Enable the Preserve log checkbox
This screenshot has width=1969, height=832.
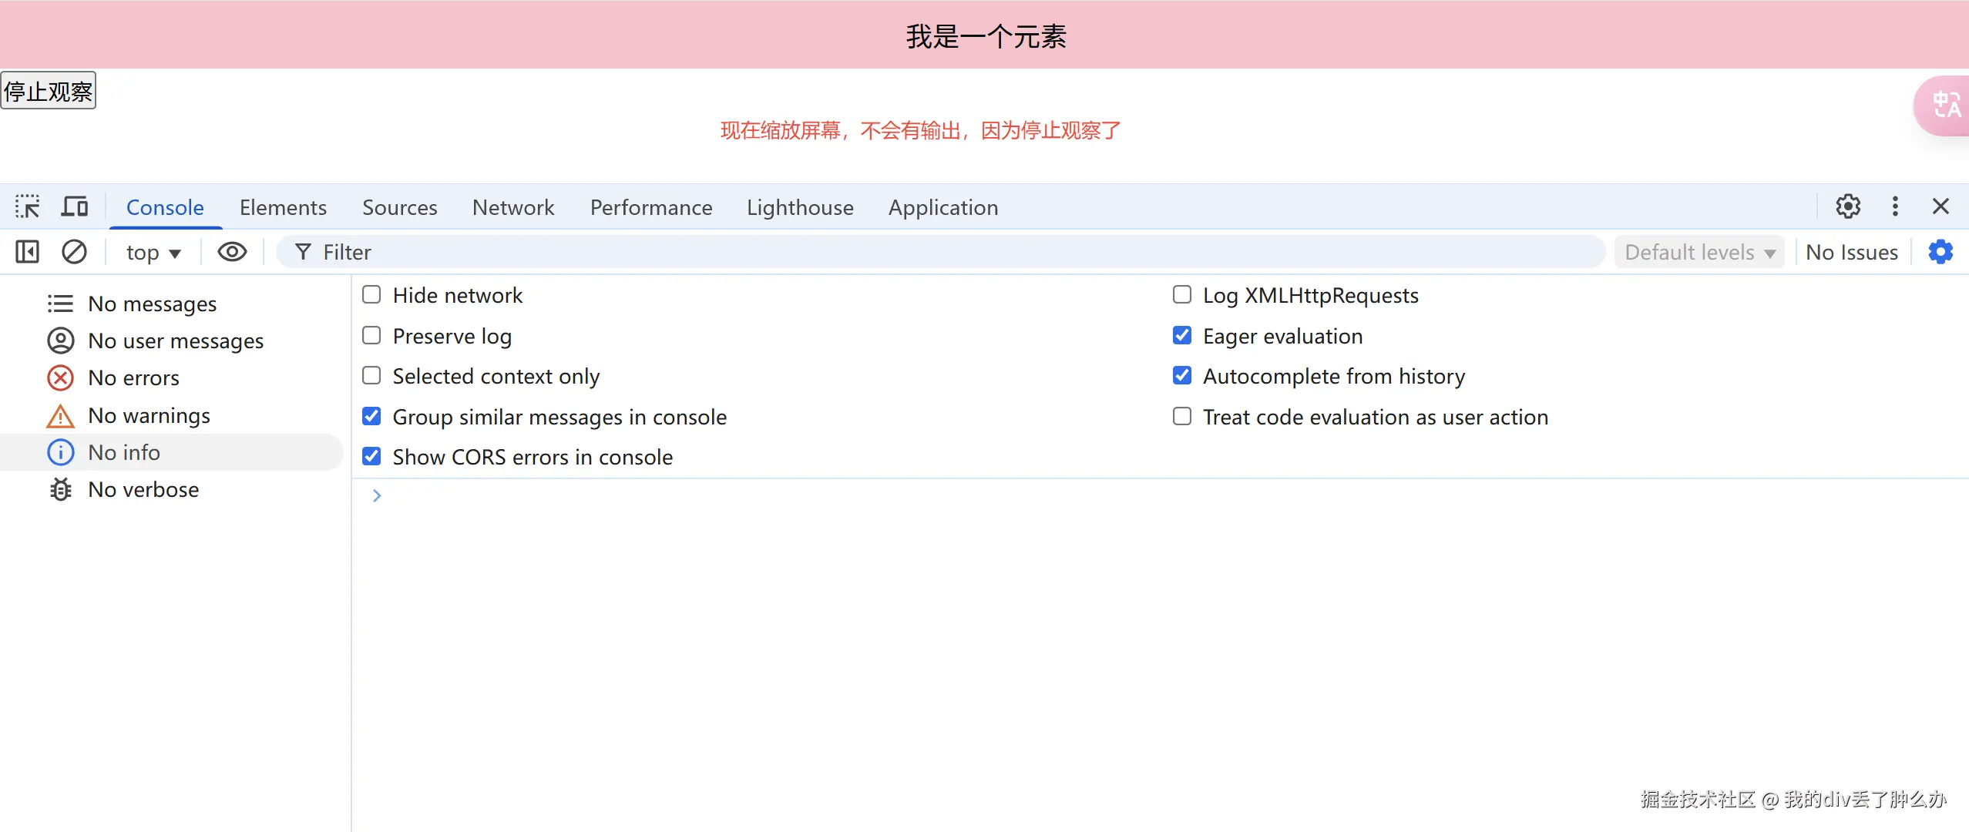[371, 336]
